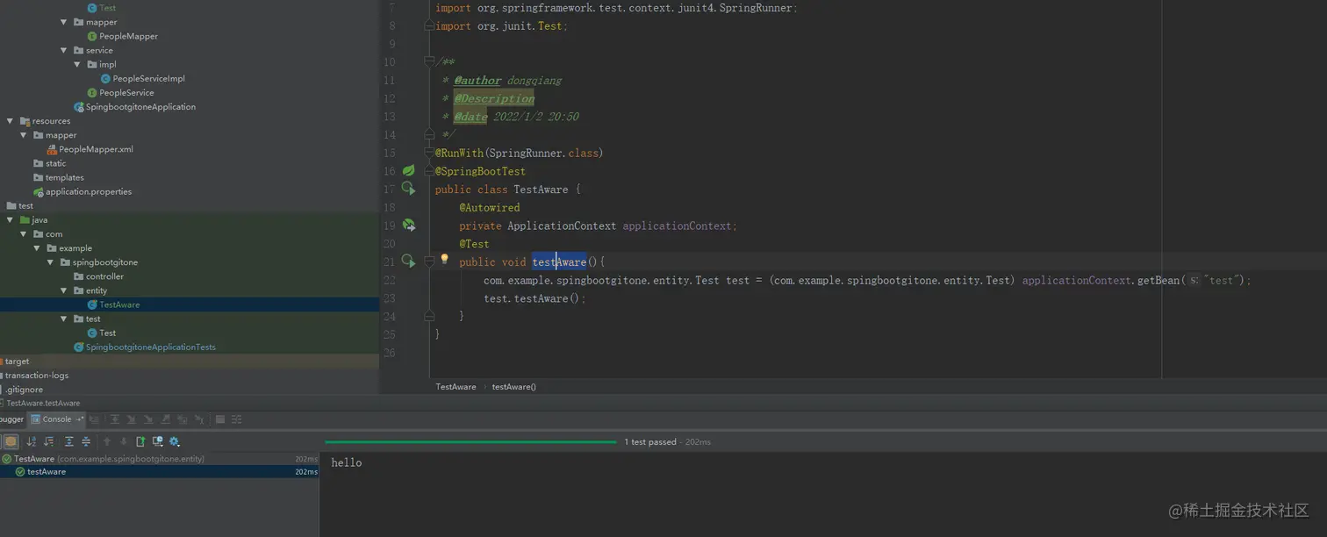1327x537 pixels.
Task: Open the test runner settings gear menu
Action: 174,441
